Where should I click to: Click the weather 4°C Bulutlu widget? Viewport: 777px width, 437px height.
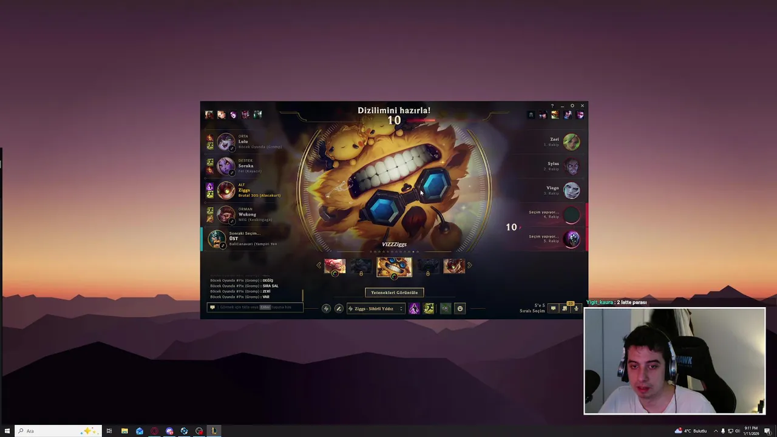coord(691,431)
